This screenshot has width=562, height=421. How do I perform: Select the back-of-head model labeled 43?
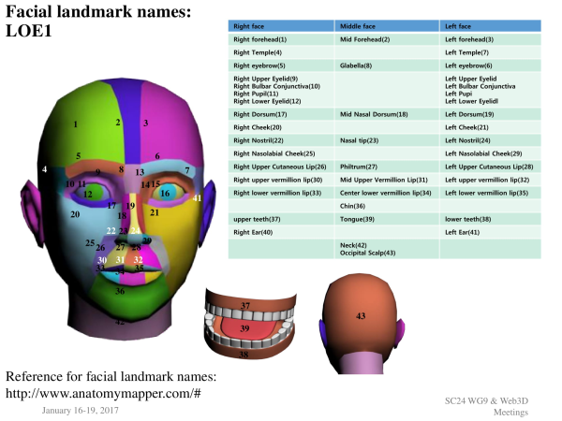pyautogui.click(x=360, y=316)
